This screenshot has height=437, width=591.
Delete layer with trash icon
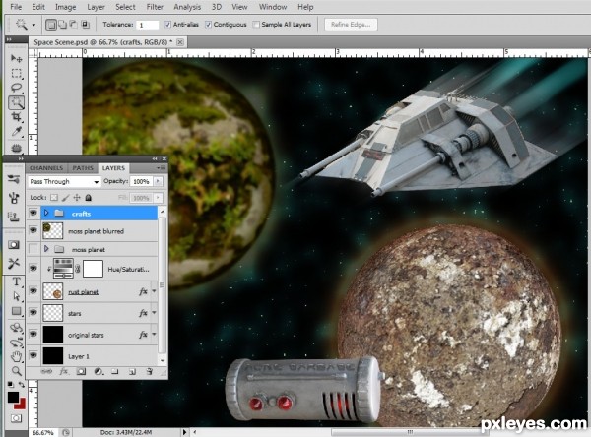coord(150,371)
